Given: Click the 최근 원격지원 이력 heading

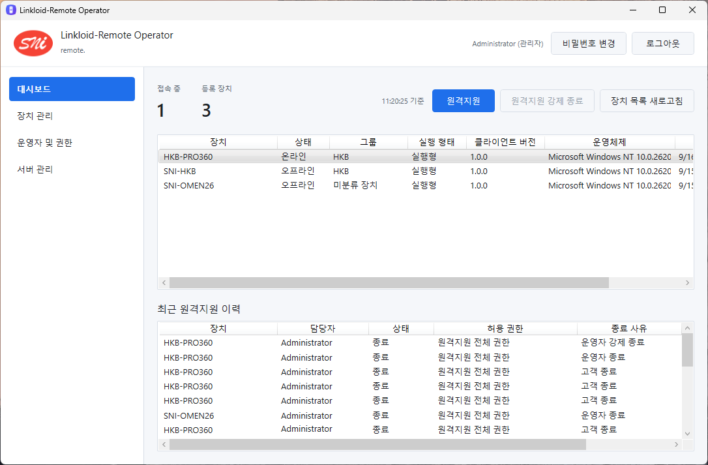Looking at the screenshot, I should 199,309.
